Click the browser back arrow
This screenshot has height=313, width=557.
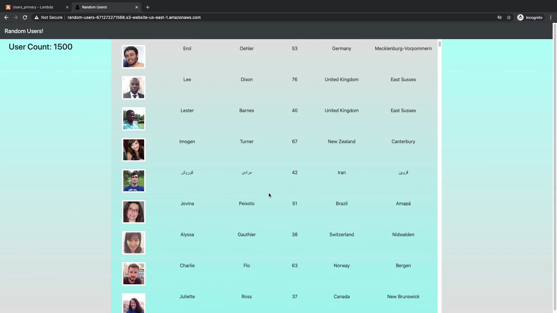6,17
